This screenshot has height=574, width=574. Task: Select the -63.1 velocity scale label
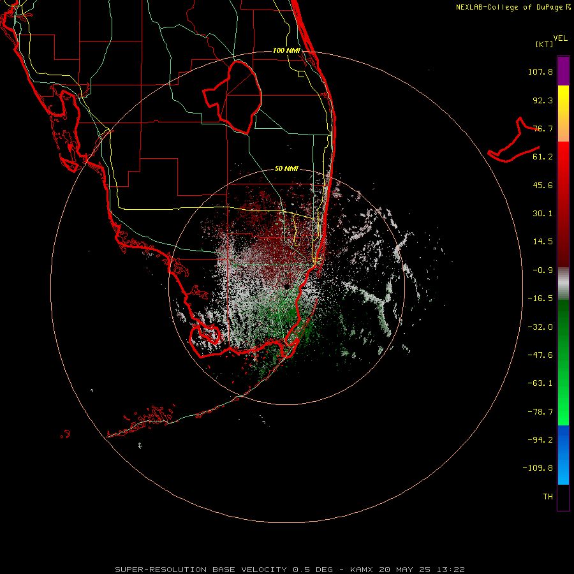(540, 383)
